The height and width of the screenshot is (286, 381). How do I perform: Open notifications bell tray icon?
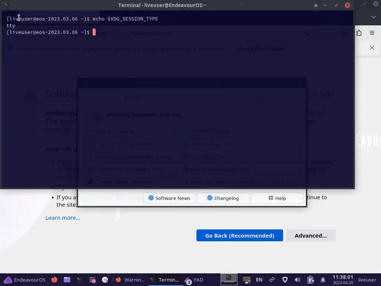323,280
